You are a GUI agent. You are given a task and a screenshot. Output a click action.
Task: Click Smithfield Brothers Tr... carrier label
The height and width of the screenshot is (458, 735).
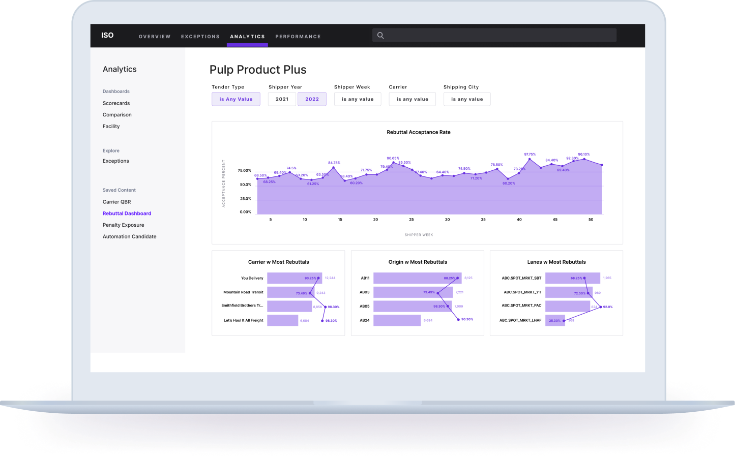point(242,306)
